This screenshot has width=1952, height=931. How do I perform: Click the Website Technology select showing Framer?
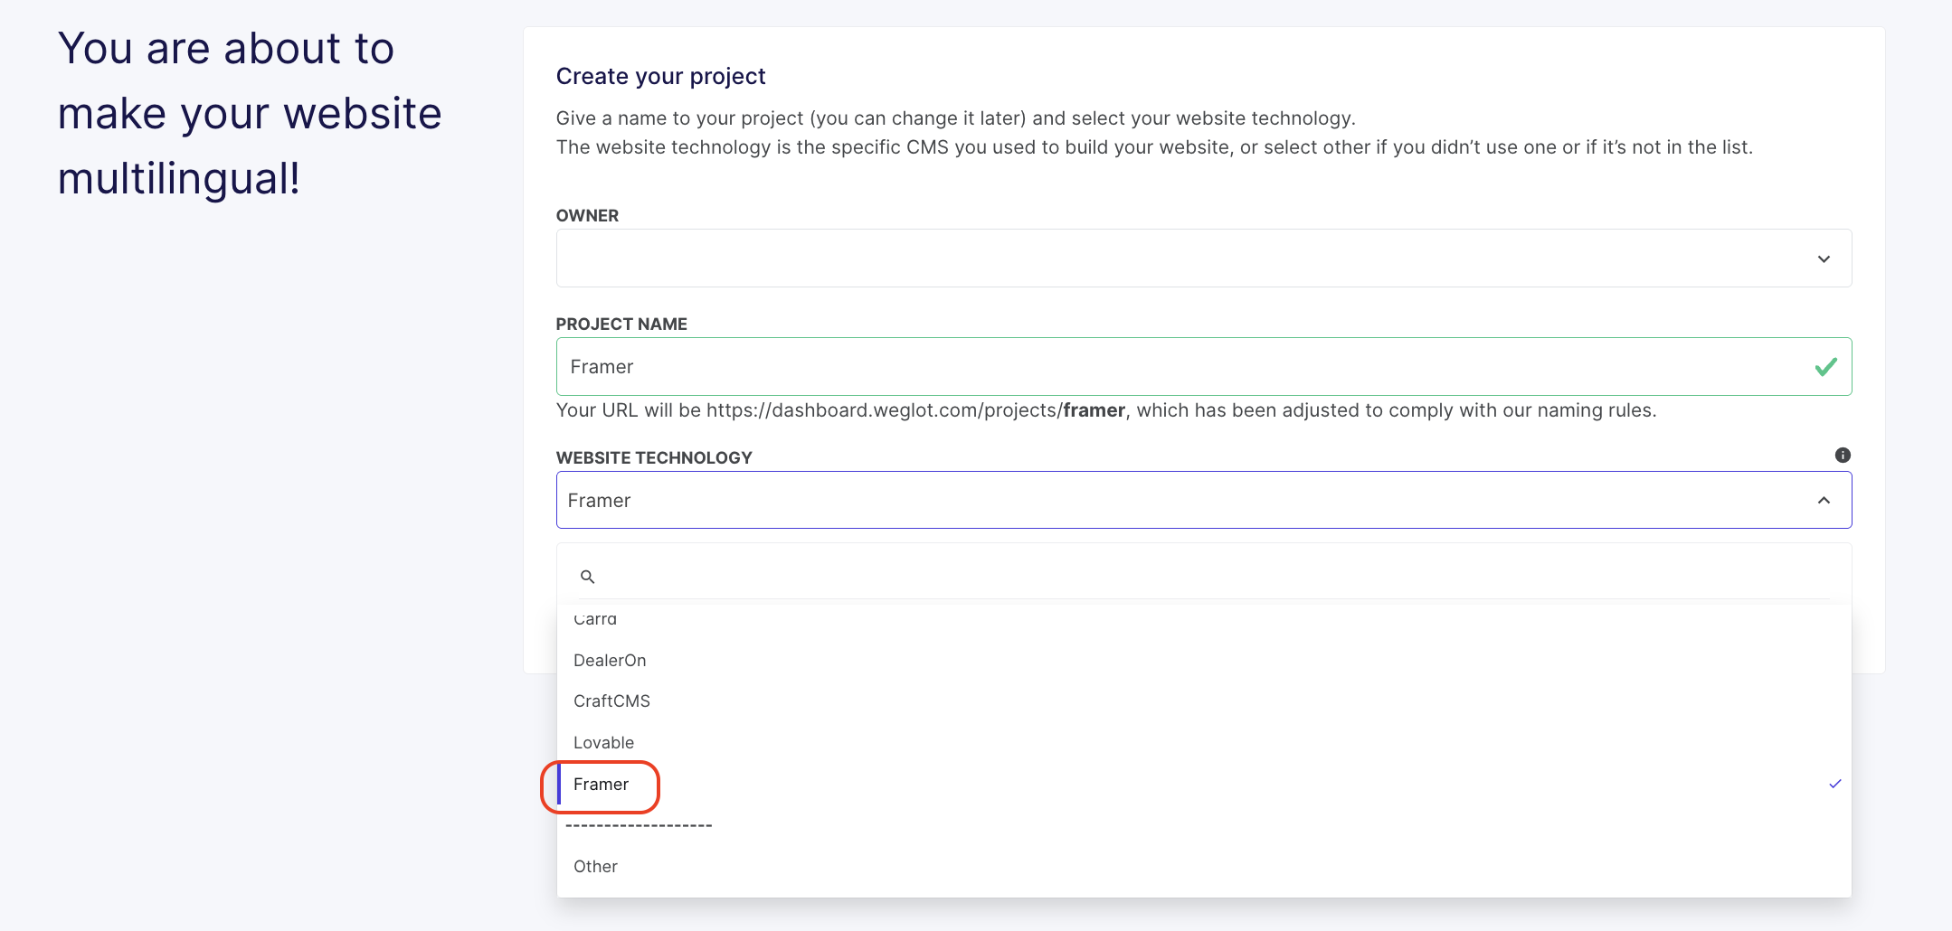coord(1204,500)
